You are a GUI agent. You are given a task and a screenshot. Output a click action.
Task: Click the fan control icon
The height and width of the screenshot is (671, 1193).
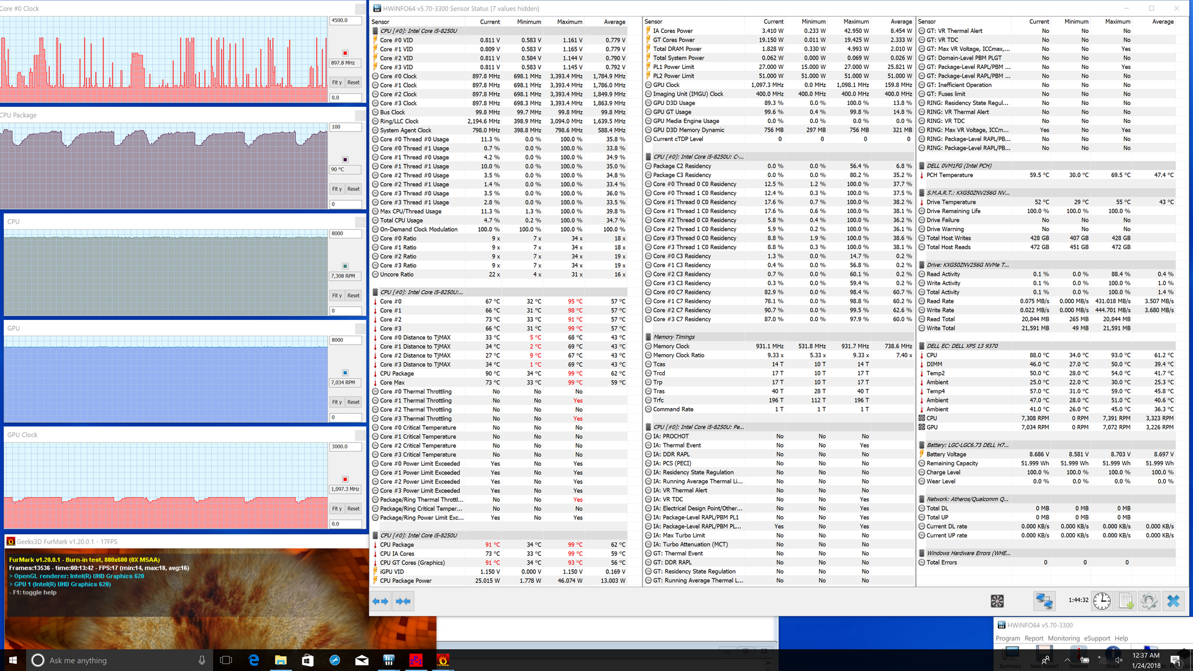[x=997, y=601]
